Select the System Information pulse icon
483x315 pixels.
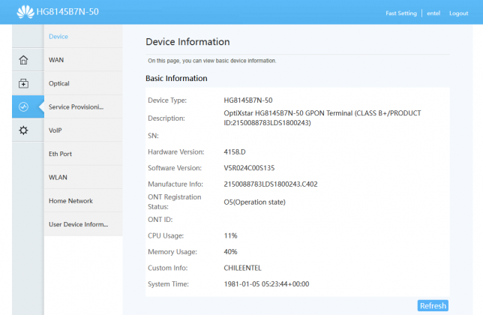[x=23, y=106]
